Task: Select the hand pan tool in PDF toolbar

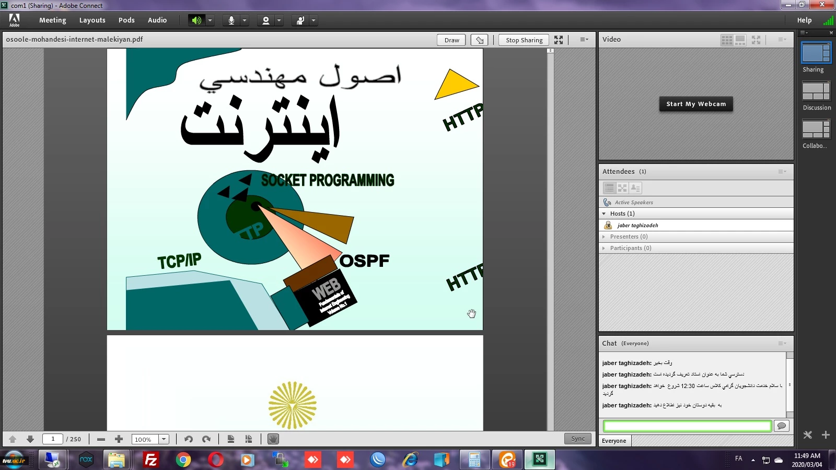Action: coord(273,439)
